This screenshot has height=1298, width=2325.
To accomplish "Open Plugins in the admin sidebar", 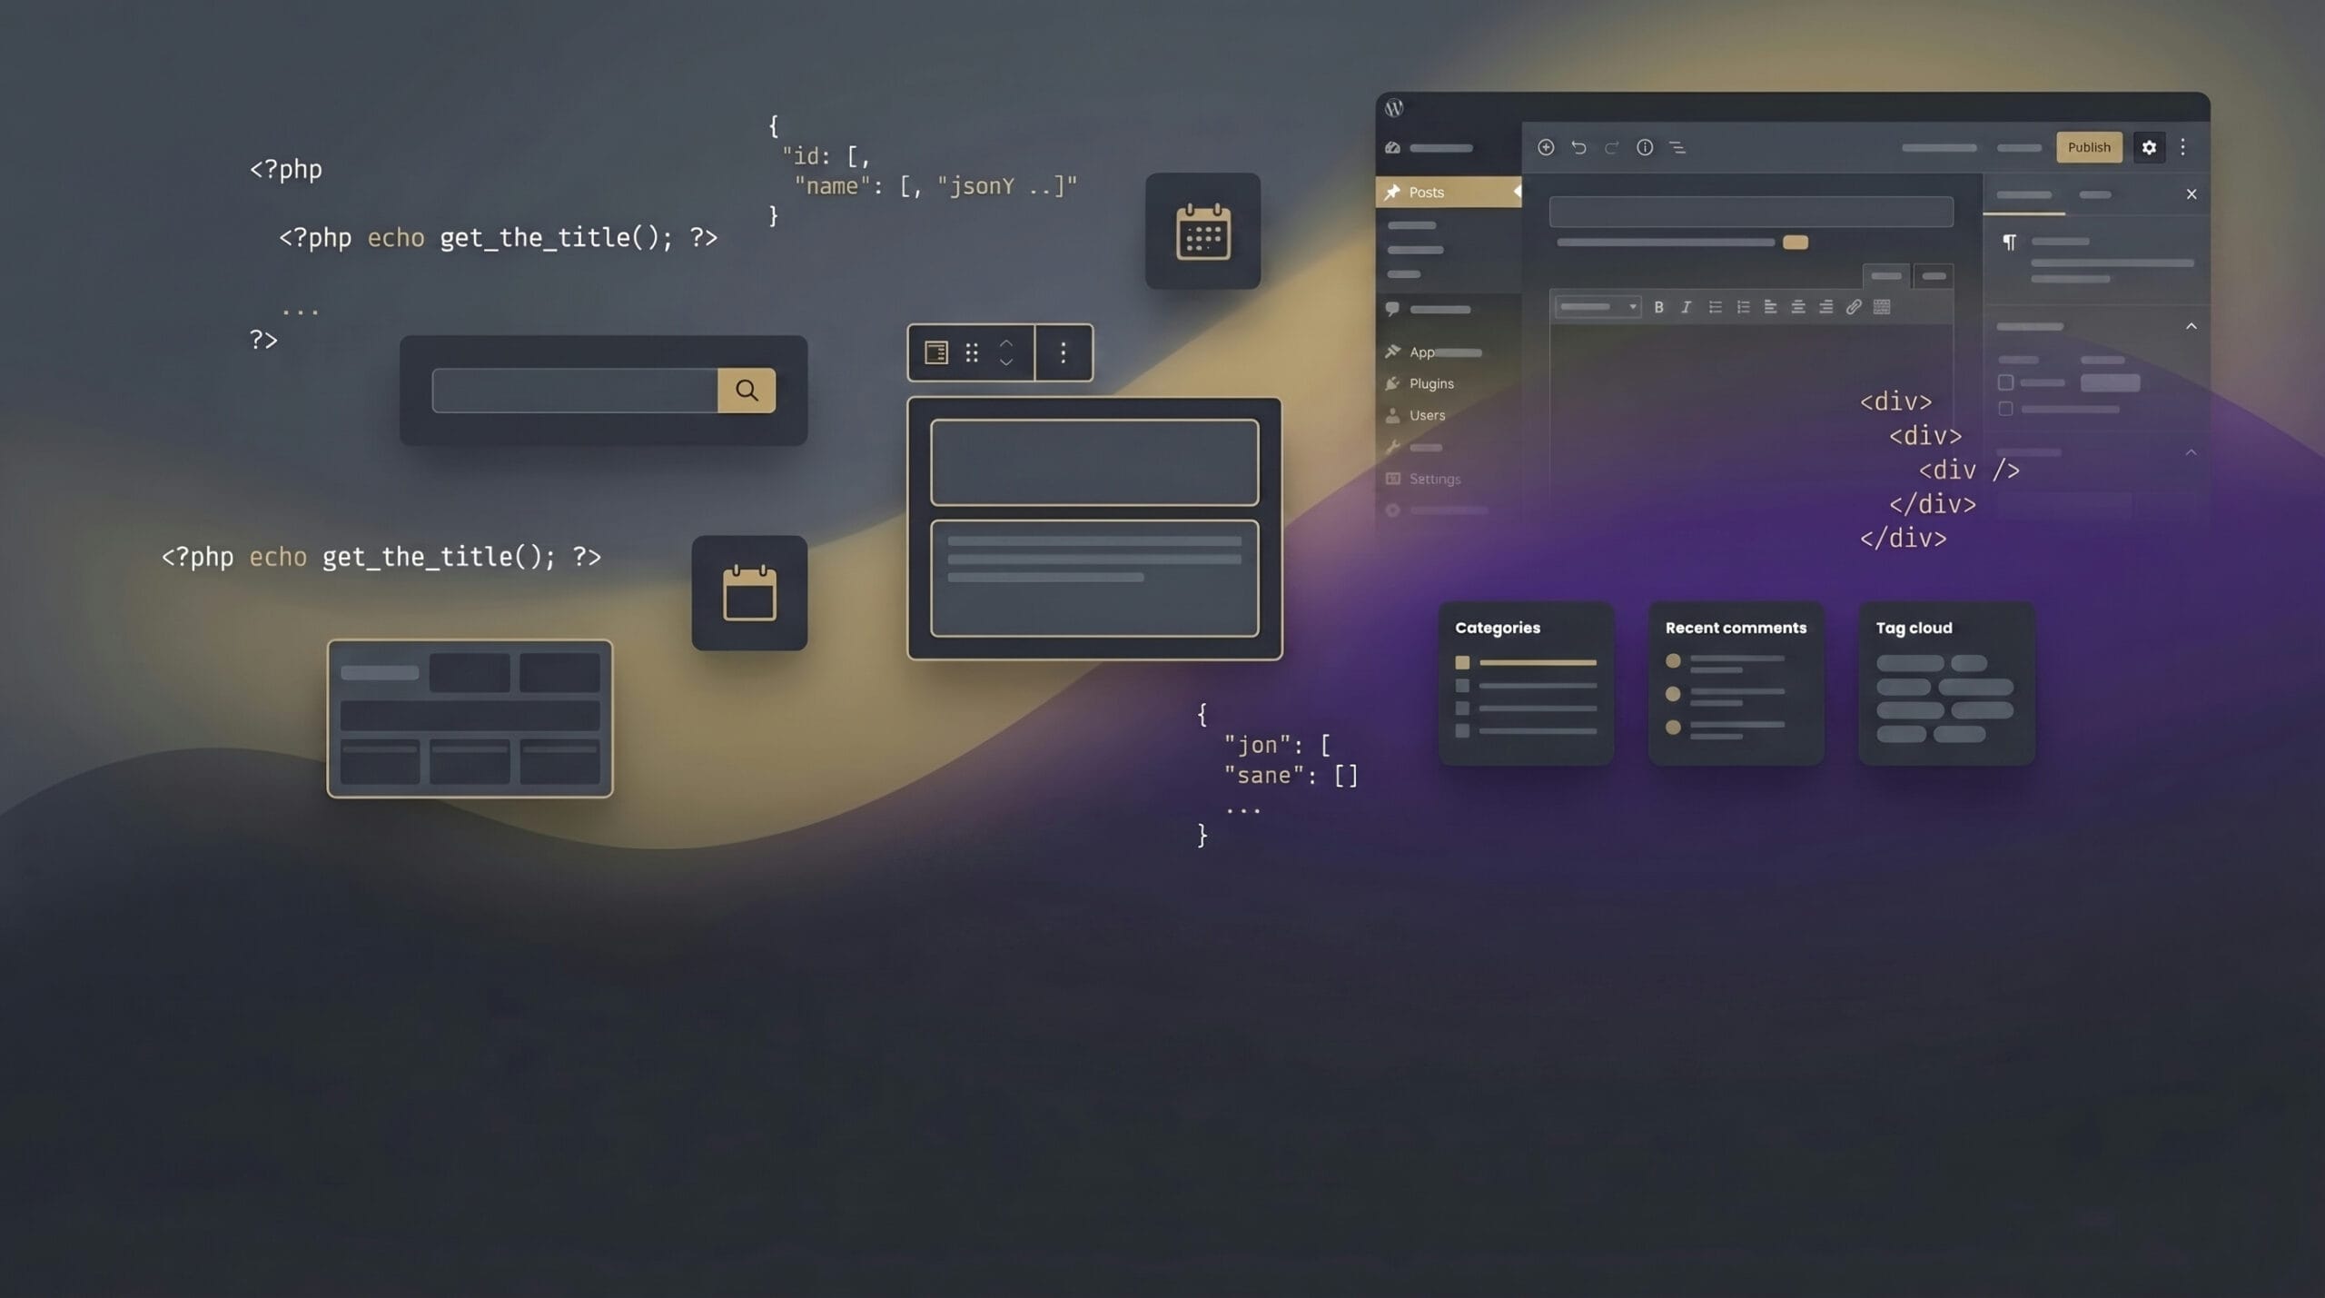I will 1431,383.
